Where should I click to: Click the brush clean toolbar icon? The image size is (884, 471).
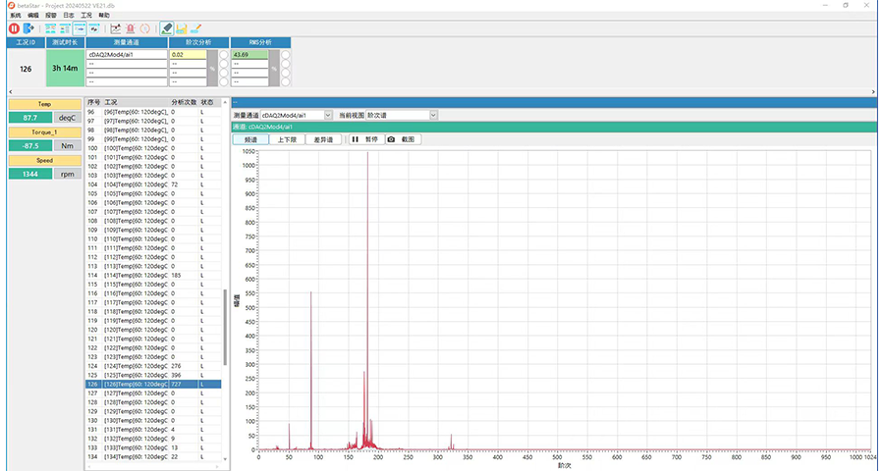[x=196, y=28]
